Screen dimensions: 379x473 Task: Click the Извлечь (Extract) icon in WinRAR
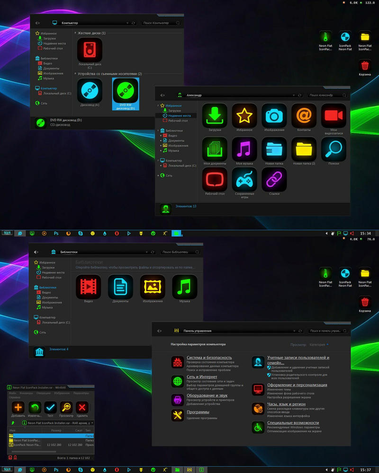(34, 407)
